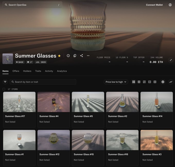Switch to compact table view
Image resolution: width=175 pixels, height=167 pixels.
[x=155, y=82]
